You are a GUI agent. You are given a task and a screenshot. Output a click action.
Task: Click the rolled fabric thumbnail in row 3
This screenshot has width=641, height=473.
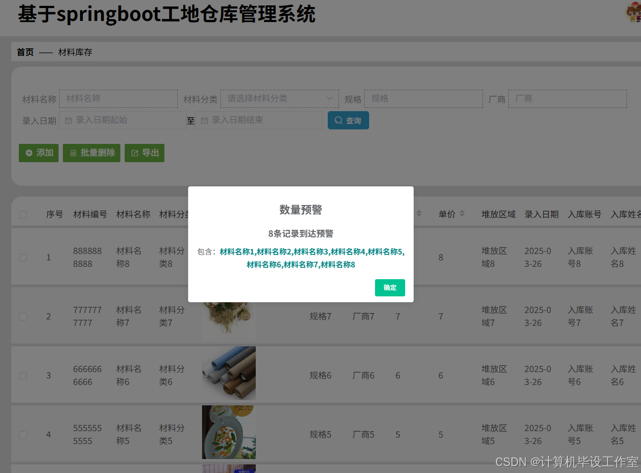point(229,373)
